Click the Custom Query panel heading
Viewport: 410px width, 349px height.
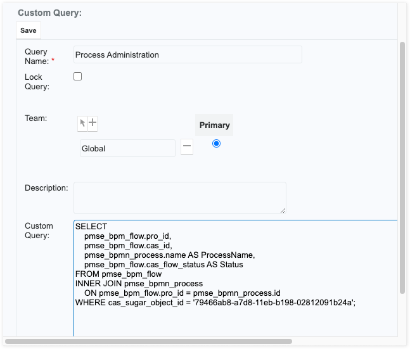coord(49,13)
